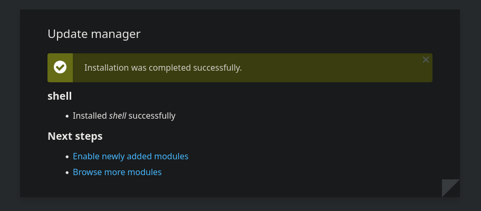Click the bold shell module heading
481x211 pixels.
60,96
